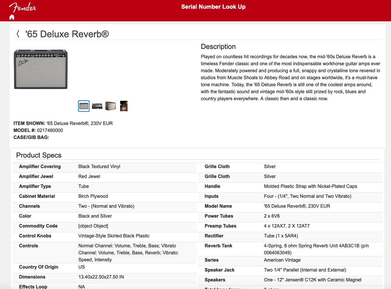Click the Serial Number Look Up title
This screenshot has width=391, height=289.
point(213,7)
